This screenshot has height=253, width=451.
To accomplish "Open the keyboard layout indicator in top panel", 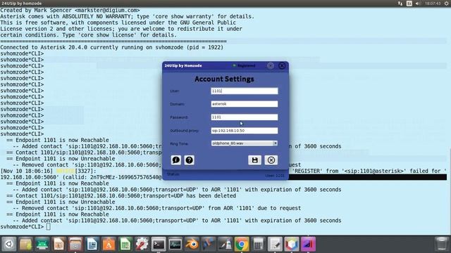I will [409, 4].
